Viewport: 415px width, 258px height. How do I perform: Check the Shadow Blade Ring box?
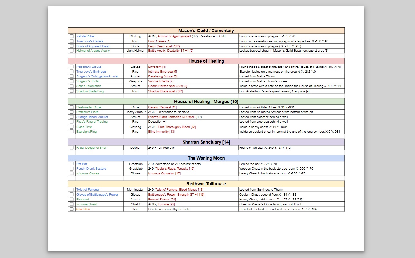[71, 91]
